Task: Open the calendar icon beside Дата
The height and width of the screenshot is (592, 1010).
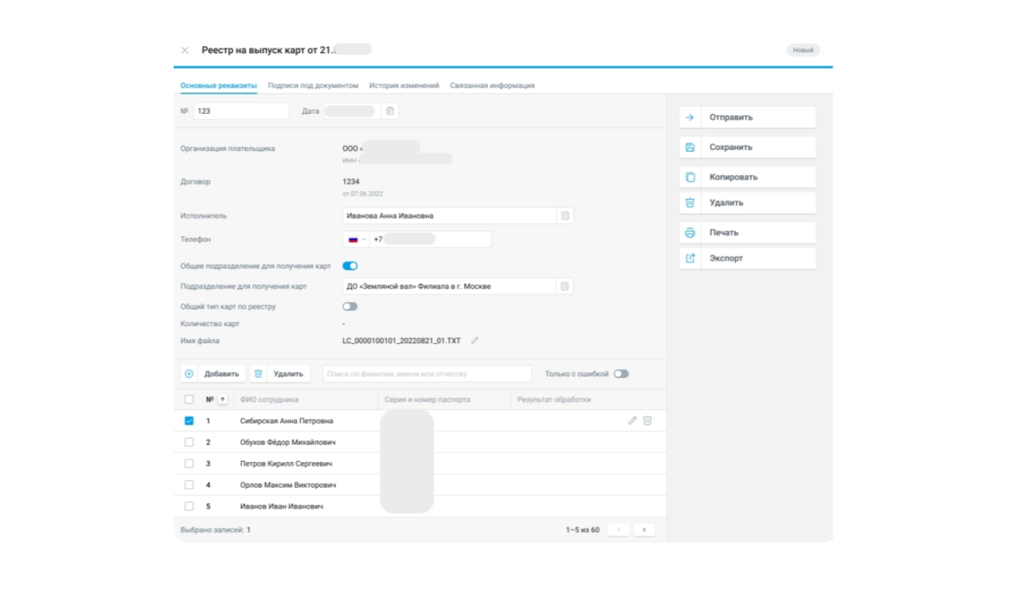Action: click(x=390, y=111)
